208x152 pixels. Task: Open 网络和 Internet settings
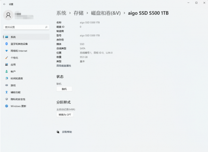pyautogui.click(x=26, y=51)
